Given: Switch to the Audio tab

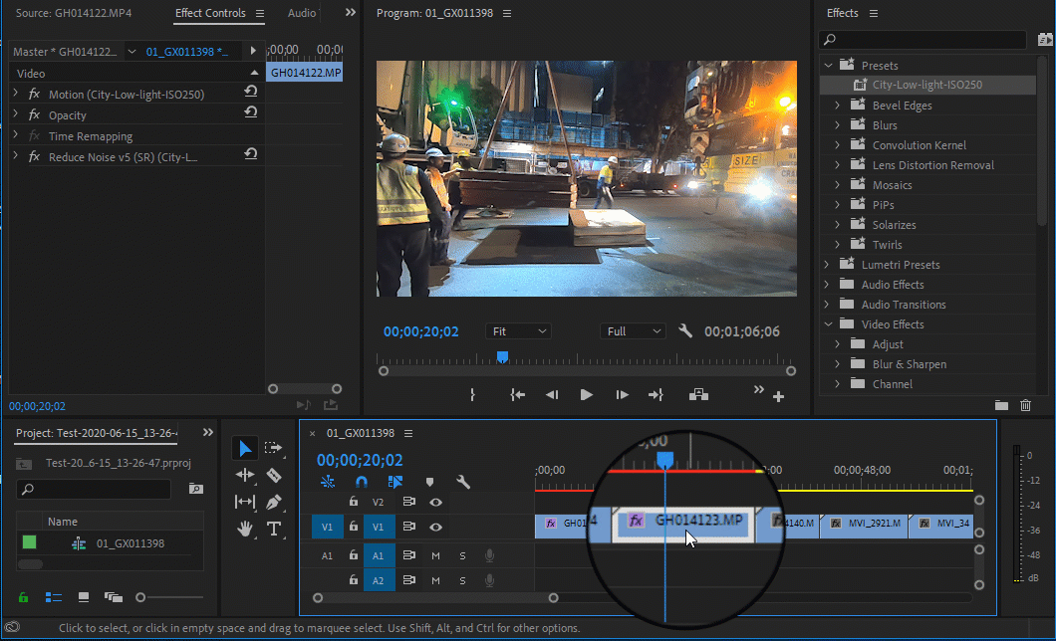Looking at the screenshot, I should [x=302, y=13].
